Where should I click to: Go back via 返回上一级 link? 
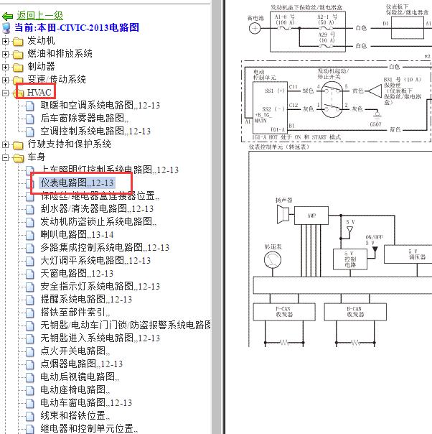tap(39, 16)
